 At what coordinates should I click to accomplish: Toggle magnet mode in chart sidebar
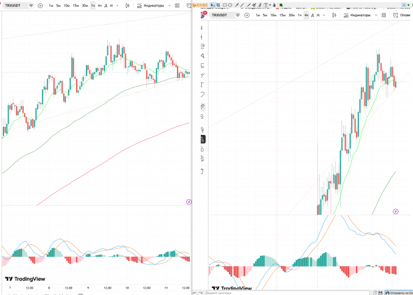click(x=202, y=130)
